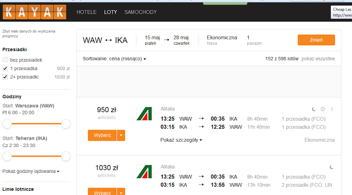
Task: Click the orange Zmień button
Action: (x=316, y=40)
